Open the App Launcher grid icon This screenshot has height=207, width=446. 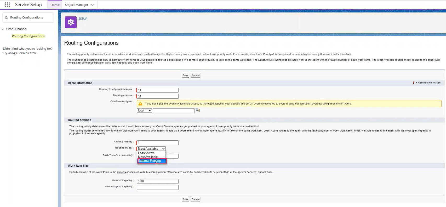[7, 5]
